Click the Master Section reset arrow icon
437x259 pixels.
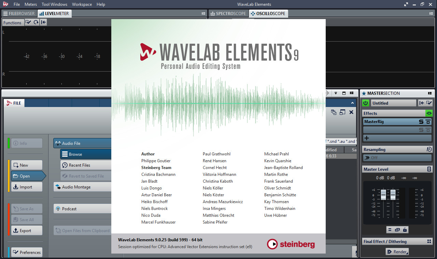[422, 103]
